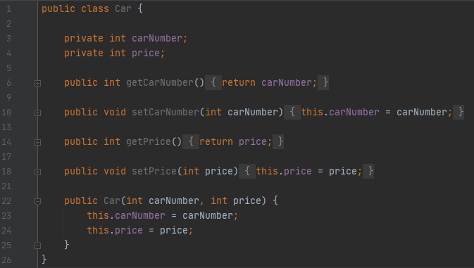This screenshot has height=268, width=474.
Task: Click the getCarNumber method name
Action: pyautogui.click(x=160, y=83)
